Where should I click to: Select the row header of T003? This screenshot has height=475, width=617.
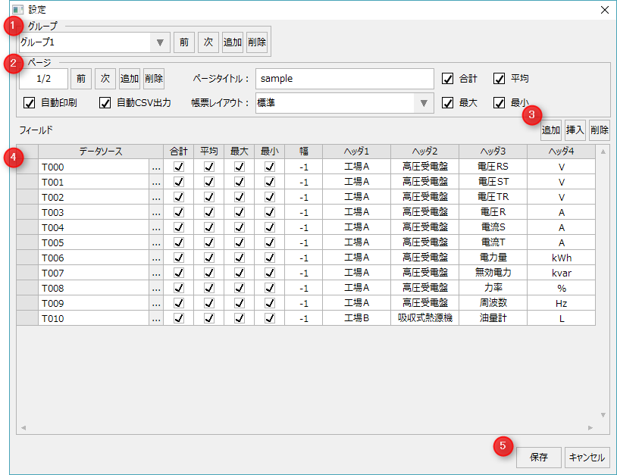(x=27, y=212)
